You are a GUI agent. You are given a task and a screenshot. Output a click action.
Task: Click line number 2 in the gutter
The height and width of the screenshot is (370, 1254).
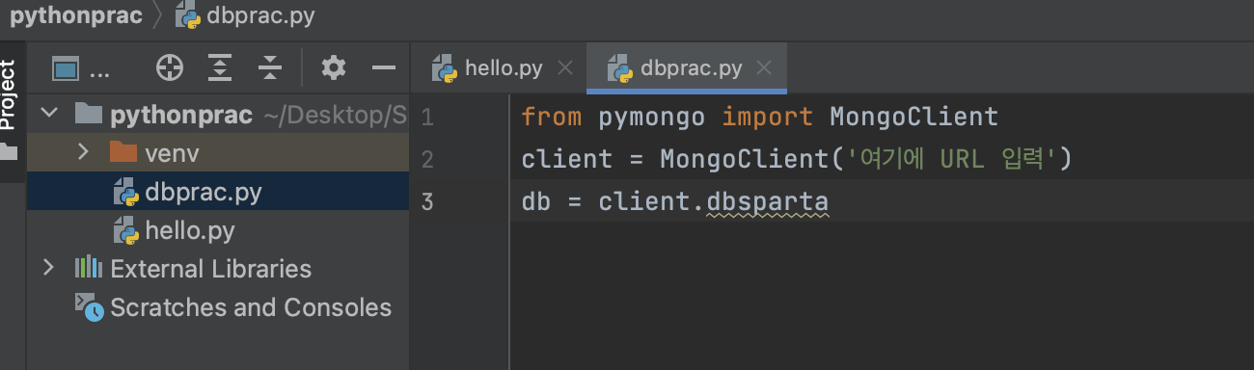click(427, 159)
